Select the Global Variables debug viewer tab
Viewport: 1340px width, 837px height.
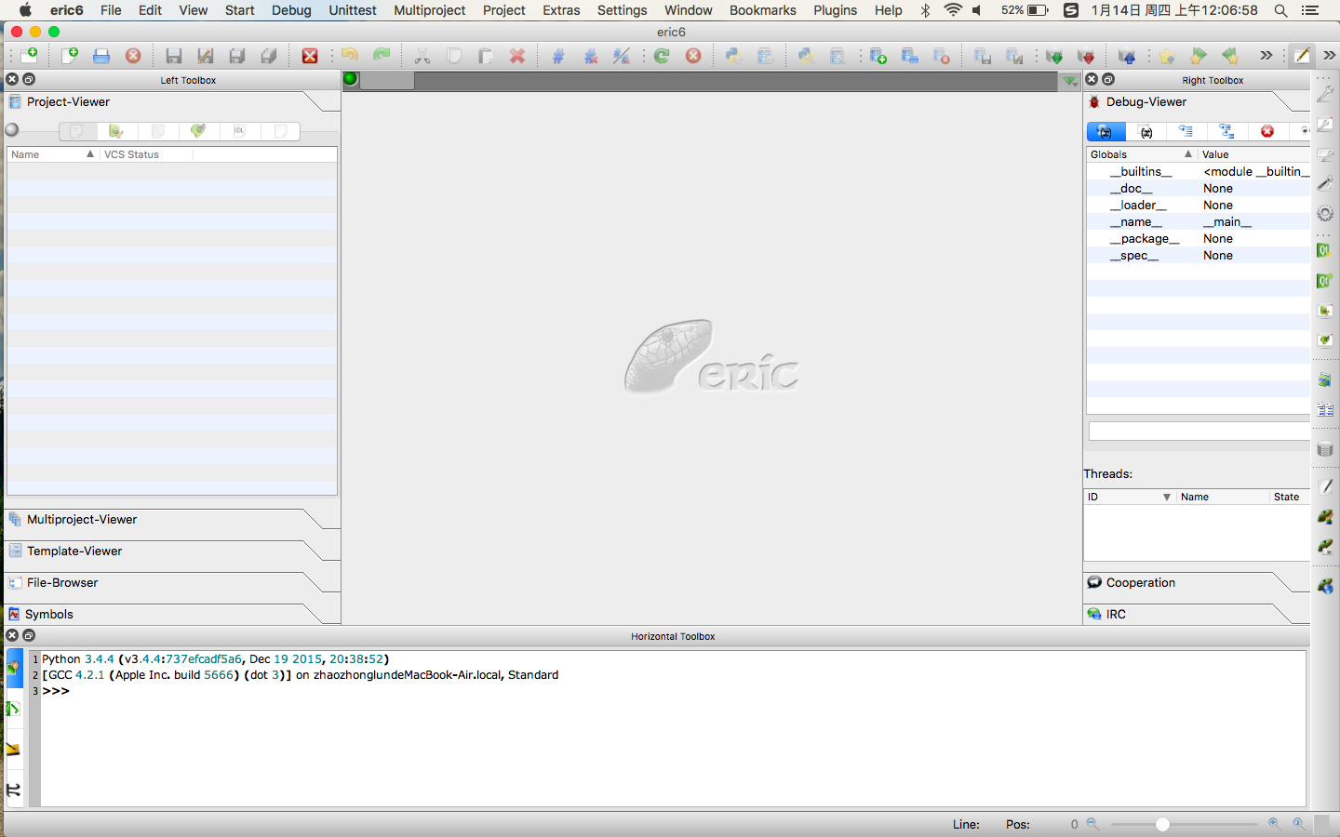tap(1105, 131)
